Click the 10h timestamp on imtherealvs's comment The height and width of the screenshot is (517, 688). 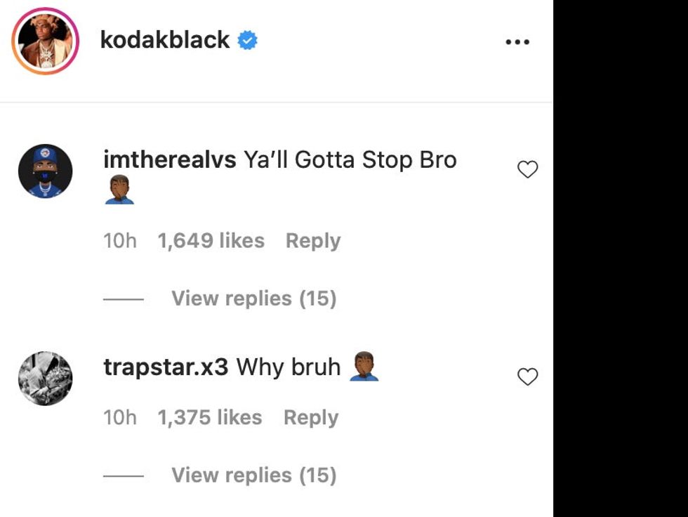point(119,241)
